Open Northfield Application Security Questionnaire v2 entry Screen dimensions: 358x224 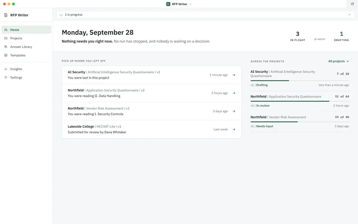152,93
